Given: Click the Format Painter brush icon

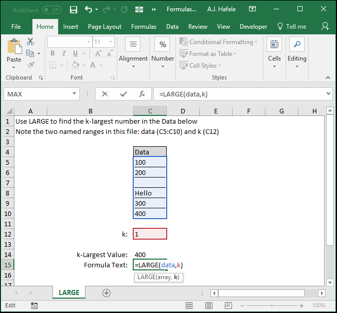Looking at the screenshot, I should click(x=30, y=65).
